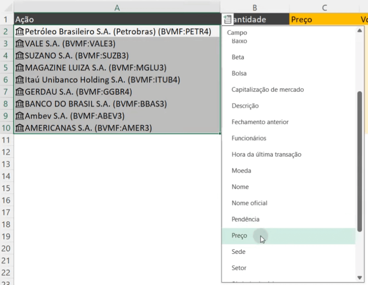Choose the Sede field
This screenshot has height=285, width=368.
pos(289,252)
